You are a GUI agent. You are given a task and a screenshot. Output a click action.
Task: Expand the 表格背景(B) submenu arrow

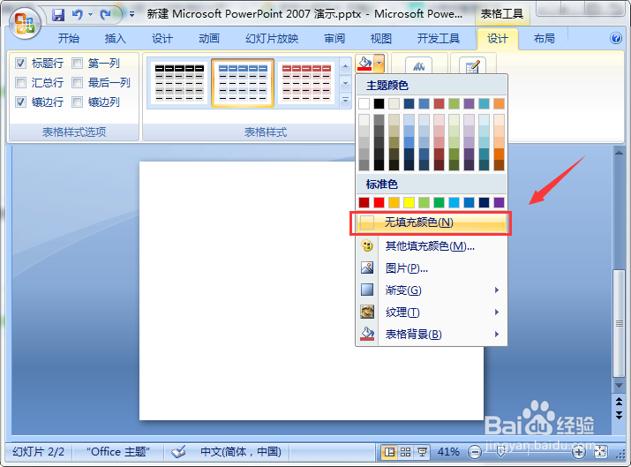click(x=497, y=335)
